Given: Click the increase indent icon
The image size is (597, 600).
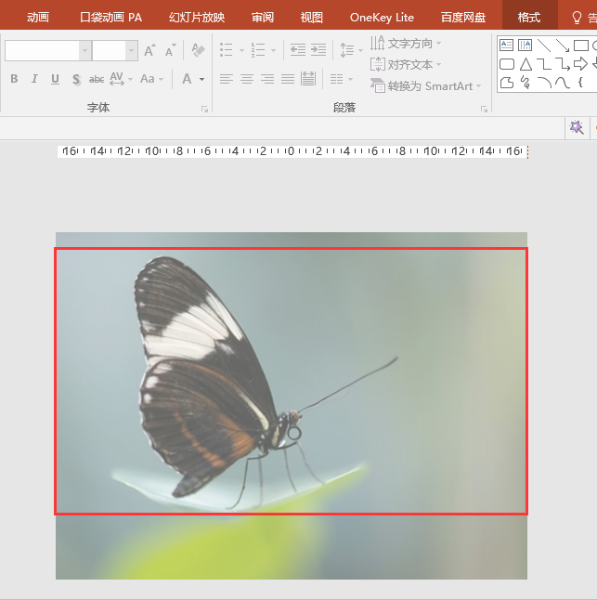Looking at the screenshot, I should (318, 50).
